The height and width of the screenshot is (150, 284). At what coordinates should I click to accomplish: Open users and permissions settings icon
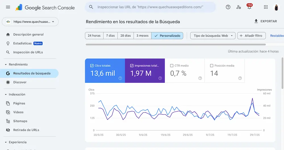(x=239, y=7)
